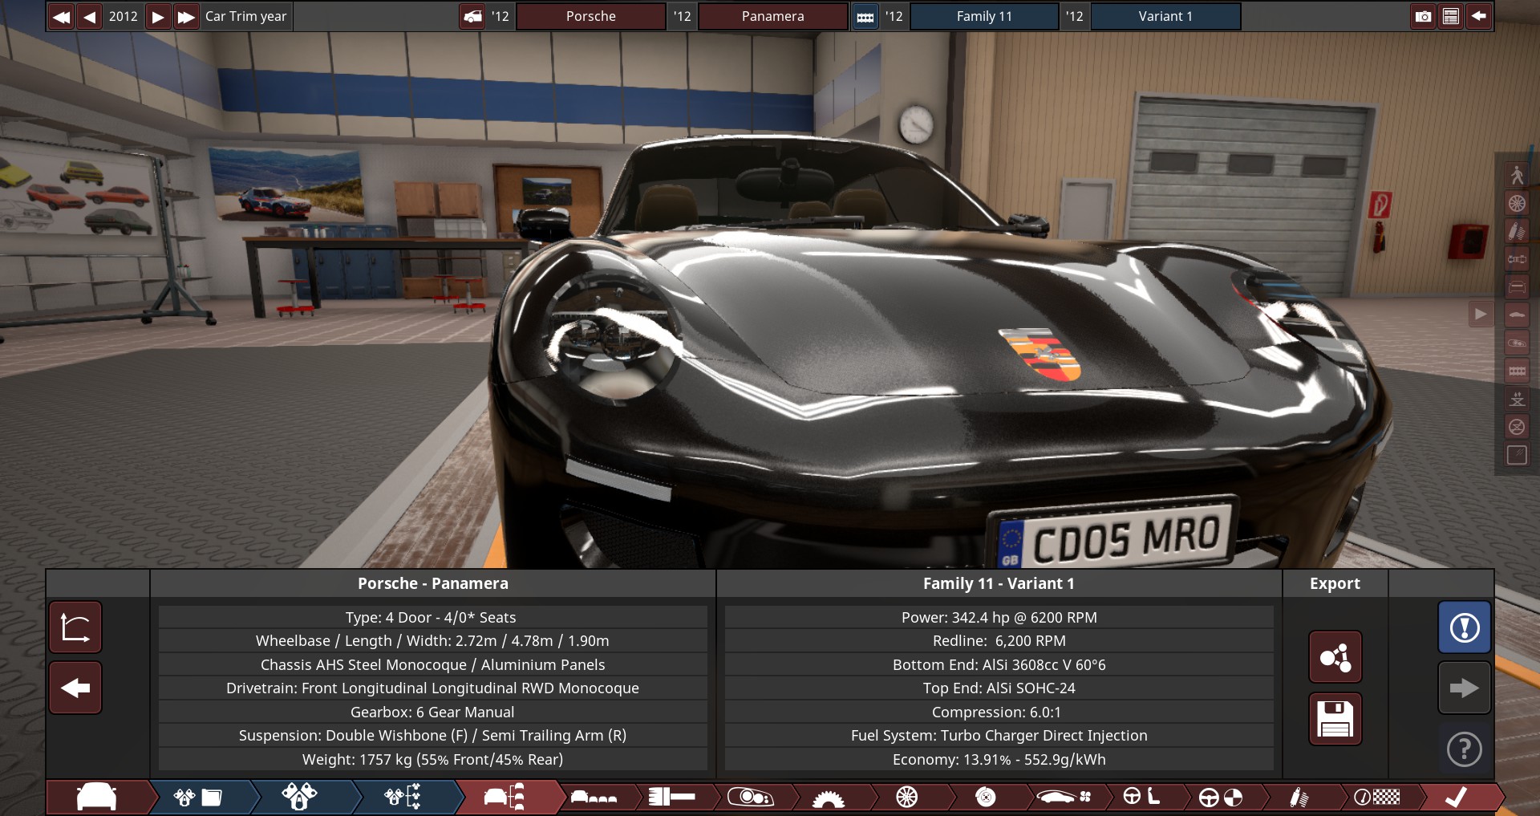Toggle the walking person view icon
This screenshot has width=1540, height=816.
point(1517,175)
